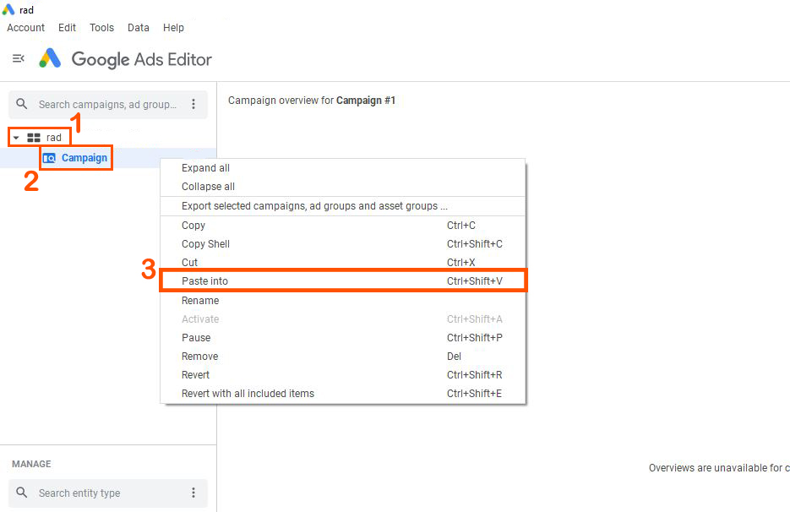
Task: Focus the Search entity type field
Action: tap(108, 493)
